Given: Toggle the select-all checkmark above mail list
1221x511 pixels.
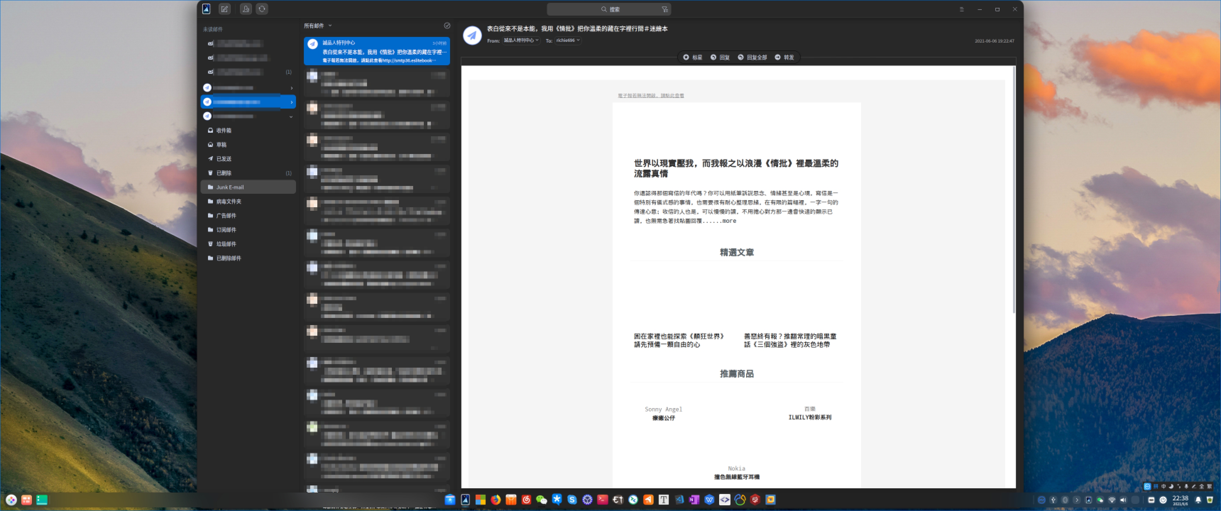Looking at the screenshot, I should [x=447, y=26].
